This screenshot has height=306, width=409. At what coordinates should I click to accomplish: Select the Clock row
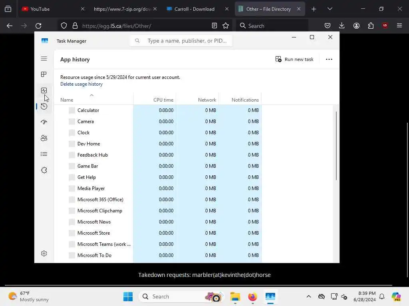(158, 133)
